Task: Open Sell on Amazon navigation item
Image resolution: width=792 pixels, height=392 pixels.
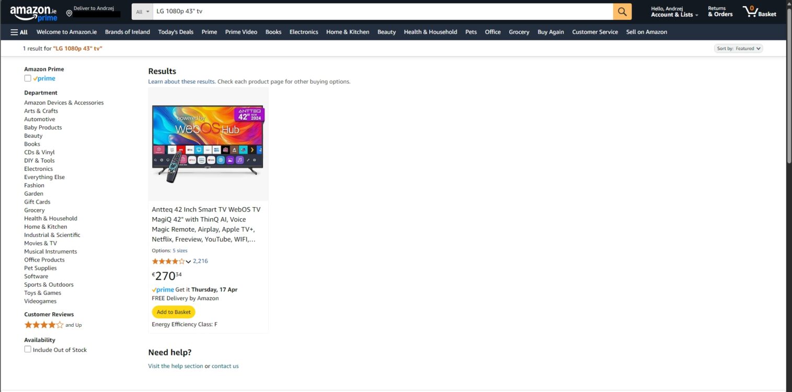Action: (x=647, y=32)
